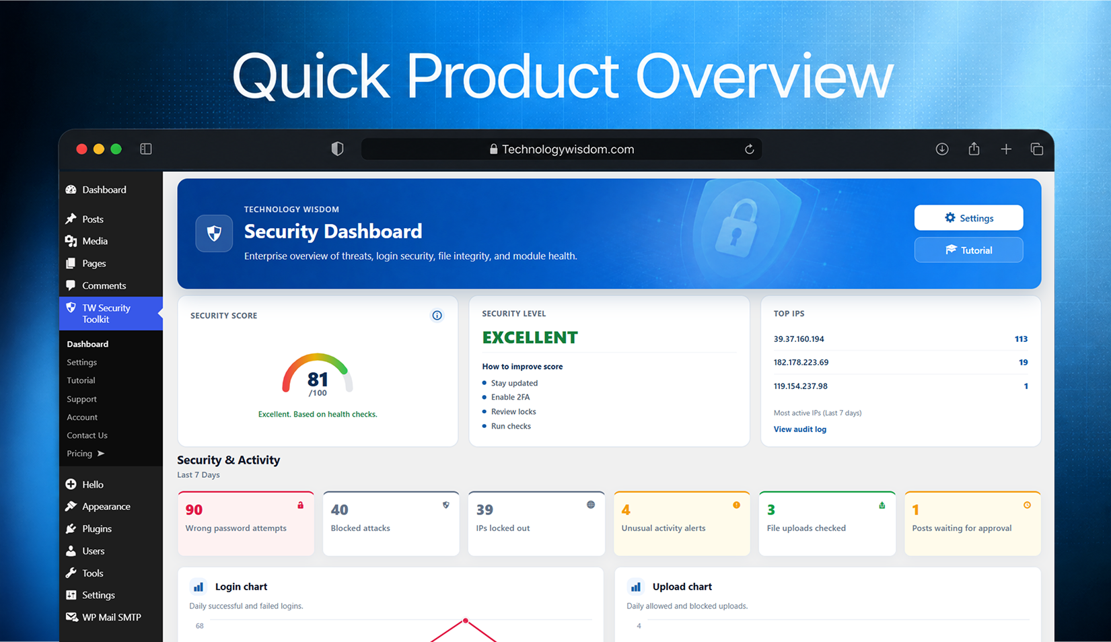Open the Settings button in the header banner
This screenshot has width=1111, height=642.
click(968, 218)
